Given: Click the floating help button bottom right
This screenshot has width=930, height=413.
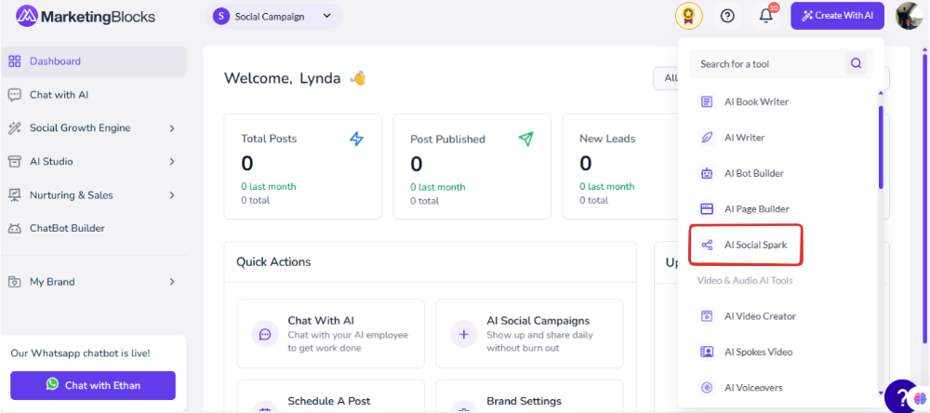Looking at the screenshot, I should pos(901,396).
